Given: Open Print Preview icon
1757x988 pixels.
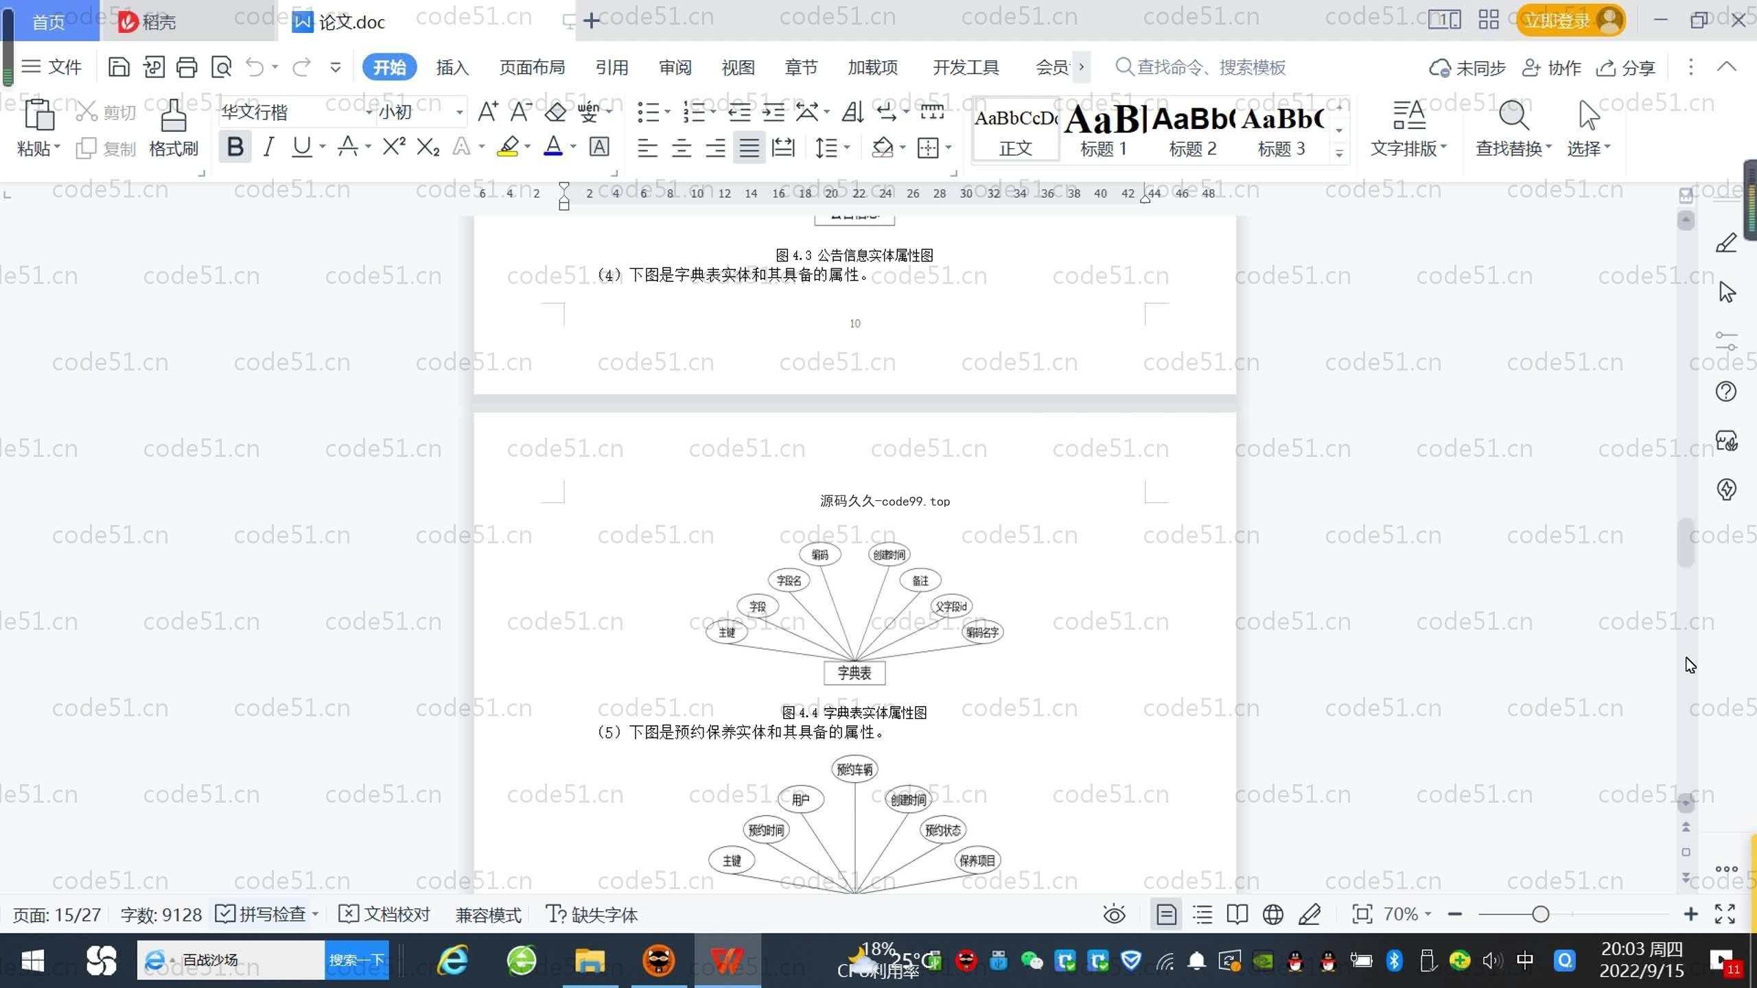Looking at the screenshot, I should coord(221,67).
